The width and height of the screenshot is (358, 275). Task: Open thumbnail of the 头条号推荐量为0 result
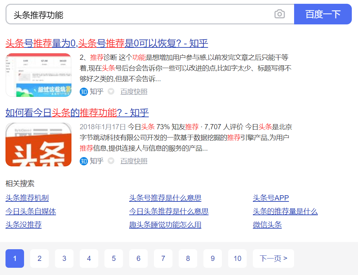(x=38, y=75)
